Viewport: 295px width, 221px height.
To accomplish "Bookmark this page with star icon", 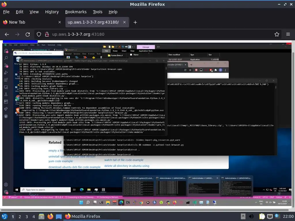I will pos(277,35).
